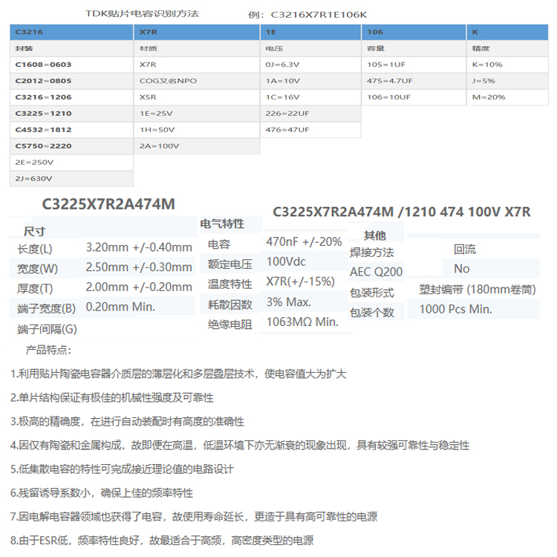Click the J=5% cell

508,81
